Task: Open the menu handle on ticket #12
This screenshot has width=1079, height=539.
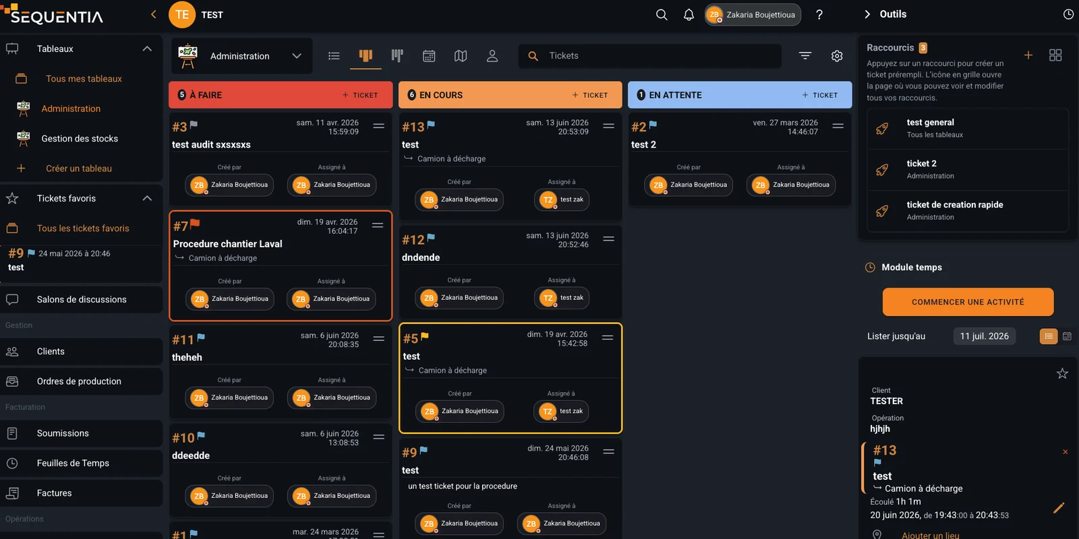Action: pyautogui.click(x=609, y=239)
